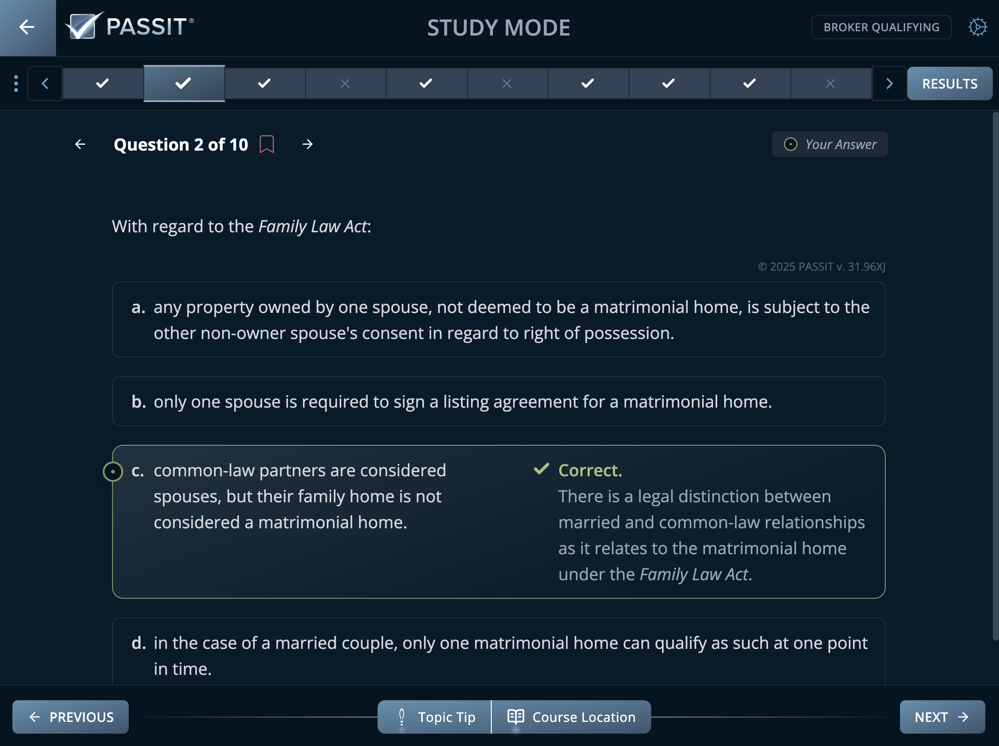The width and height of the screenshot is (999, 746).
Task: Click the RESULTS button
Action: [949, 84]
